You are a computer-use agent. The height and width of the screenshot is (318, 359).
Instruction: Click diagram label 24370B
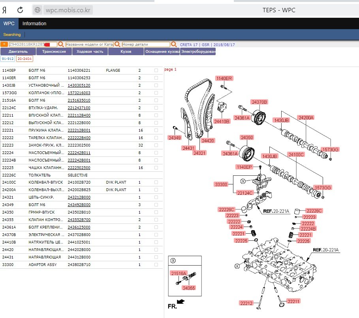[259, 102]
